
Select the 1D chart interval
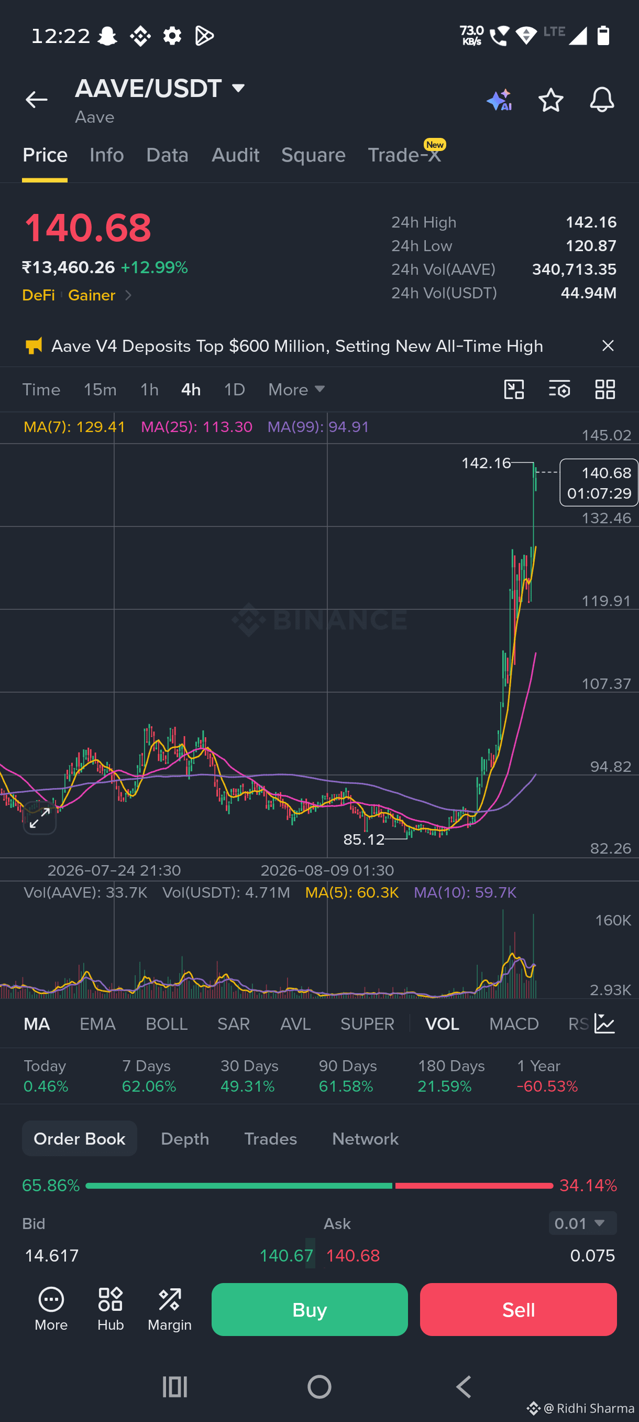coord(234,389)
